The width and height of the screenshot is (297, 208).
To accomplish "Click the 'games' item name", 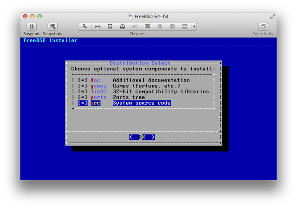I will 98,86.
